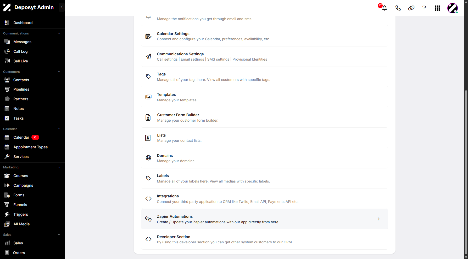Viewport: 468px width, 259px height.
Task: Click the Pipelines funnel icon
Action: (7, 89)
